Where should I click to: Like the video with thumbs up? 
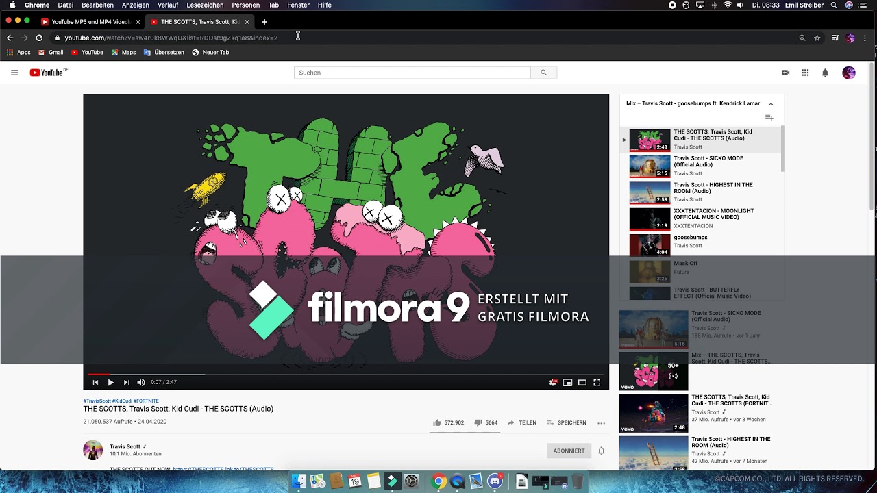pyautogui.click(x=448, y=422)
